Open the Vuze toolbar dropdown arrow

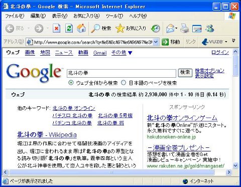pyautogui.click(x=226, y=42)
